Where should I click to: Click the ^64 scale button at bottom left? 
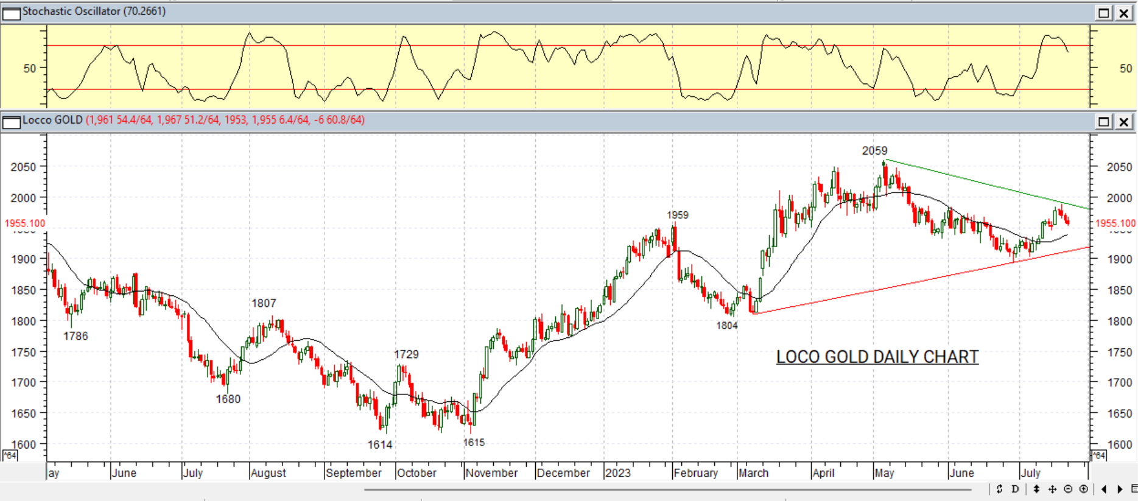point(10,455)
